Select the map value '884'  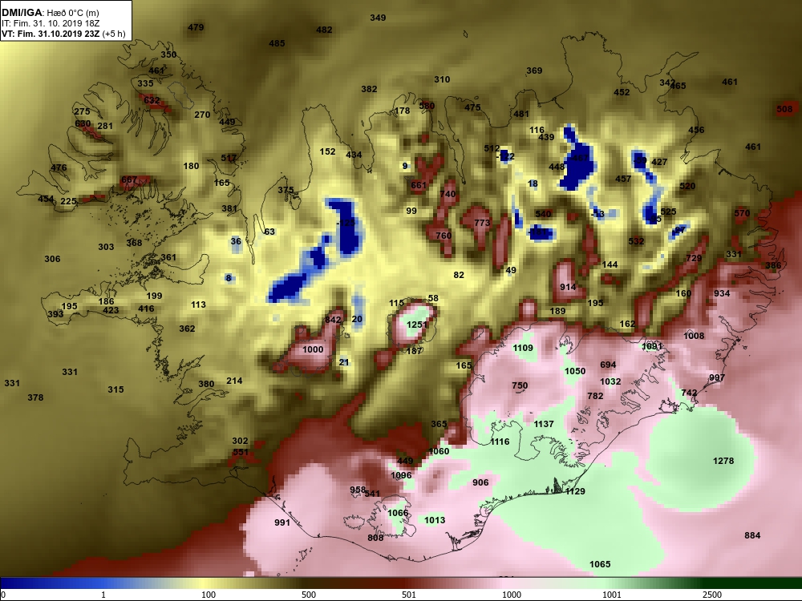pyautogui.click(x=752, y=535)
